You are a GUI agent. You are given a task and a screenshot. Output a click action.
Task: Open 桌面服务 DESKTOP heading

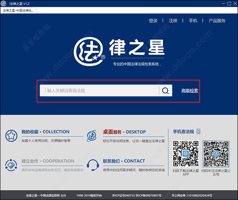point(124,132)
